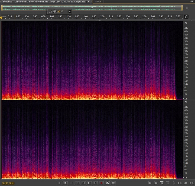This screenshot has height=186, width=195.
Task: Click the yellow playhead marker at start
Action: (1, 18)
